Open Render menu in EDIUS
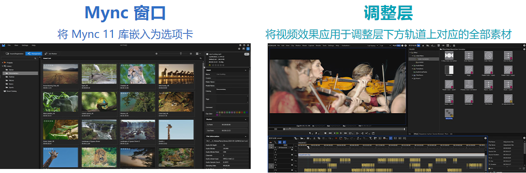Screen dimensions: 526x173 318,45
